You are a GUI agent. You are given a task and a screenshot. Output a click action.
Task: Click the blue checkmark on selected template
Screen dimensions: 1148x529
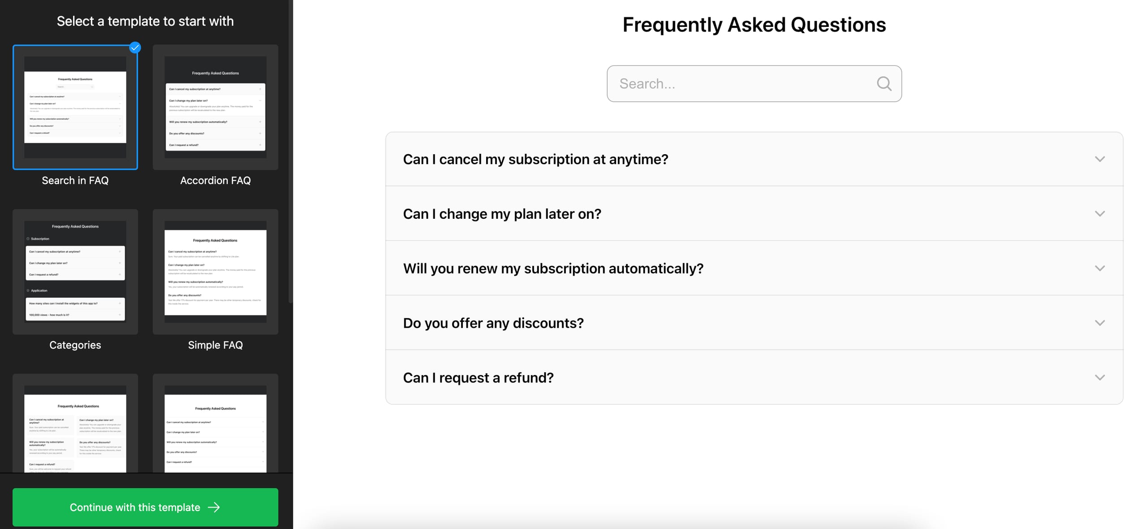pyautogui.click(x=135, y=48)
